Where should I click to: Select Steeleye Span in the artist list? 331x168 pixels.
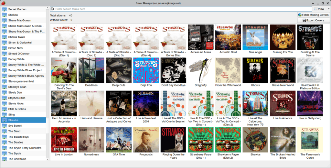pyautogui.click(x=24, y=87)
